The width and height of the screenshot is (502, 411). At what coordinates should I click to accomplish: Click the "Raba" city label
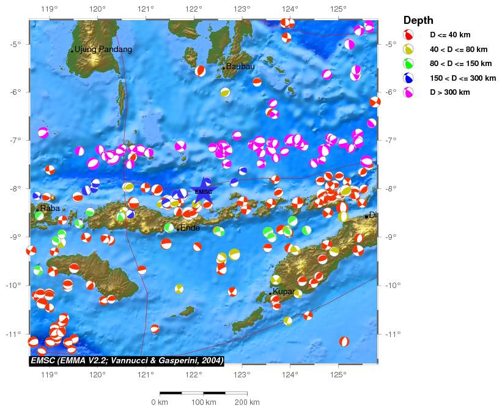pos(50,208)
